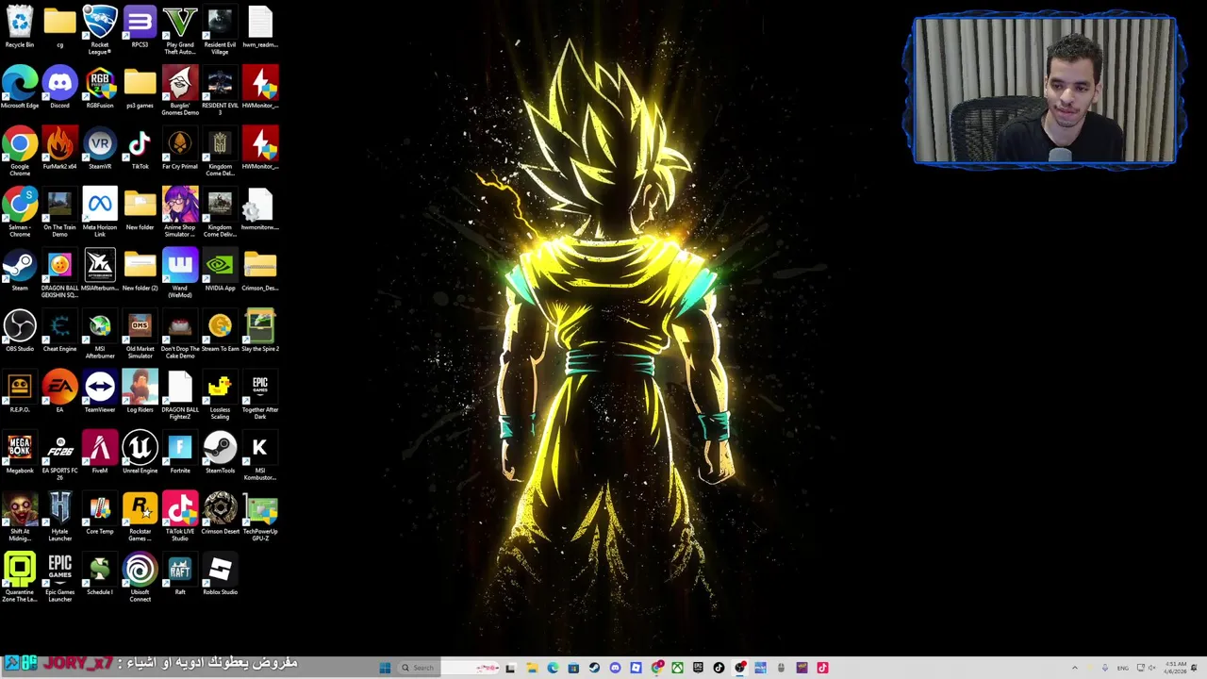Select Core Temp shortcut
Viewport: 1207px width, 679px height.
pyautogui.click(x=100, y=514)
